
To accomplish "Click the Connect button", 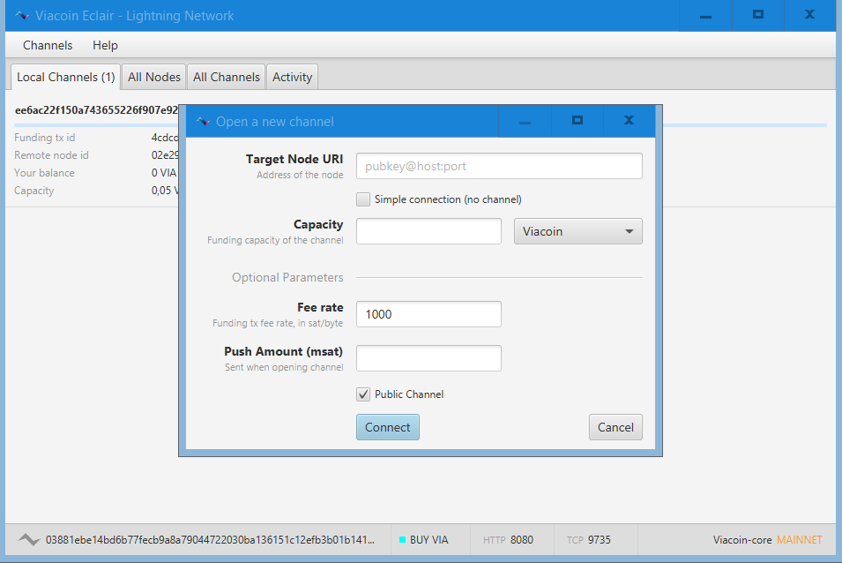I will pyautogui.click(x=388, y=427).
